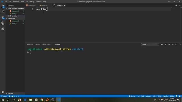Start Go Live server
Screen dimensions: 182x102
pyautogui.click(x=132, y=96)
